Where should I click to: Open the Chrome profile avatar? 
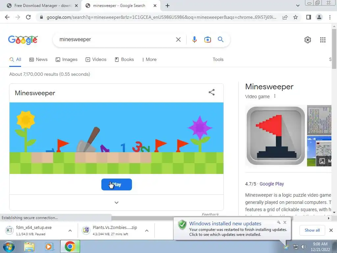click(319, 17)
